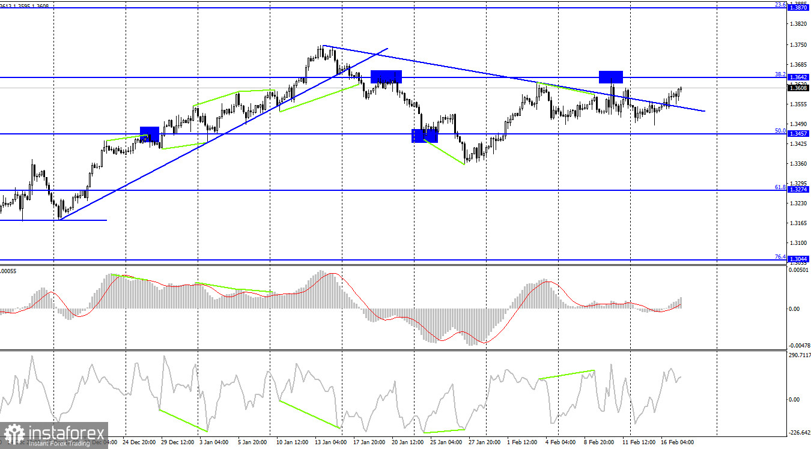Image resolution: width=811 pixels, height=449 pixels.
Task: Click the 29 Dec 12:00 time label
Action: [178, 442]
